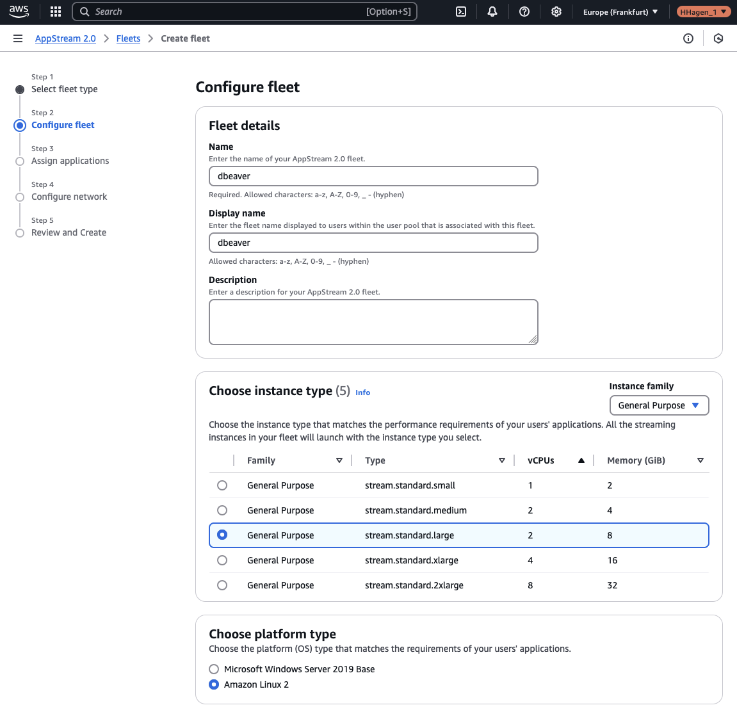The image size is (737, 712).
Task: Open the services grid menu
Action: (55, 11)
